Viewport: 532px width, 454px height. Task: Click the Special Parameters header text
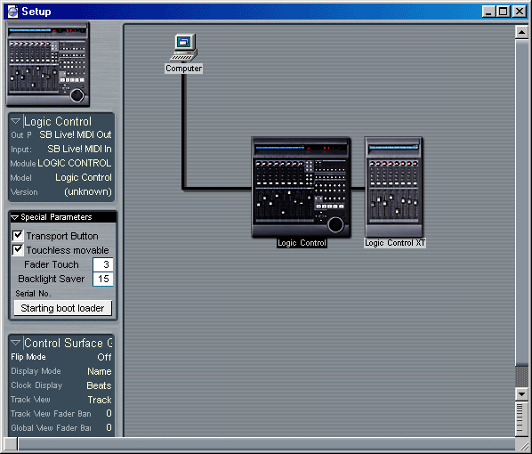pos(56,217)
